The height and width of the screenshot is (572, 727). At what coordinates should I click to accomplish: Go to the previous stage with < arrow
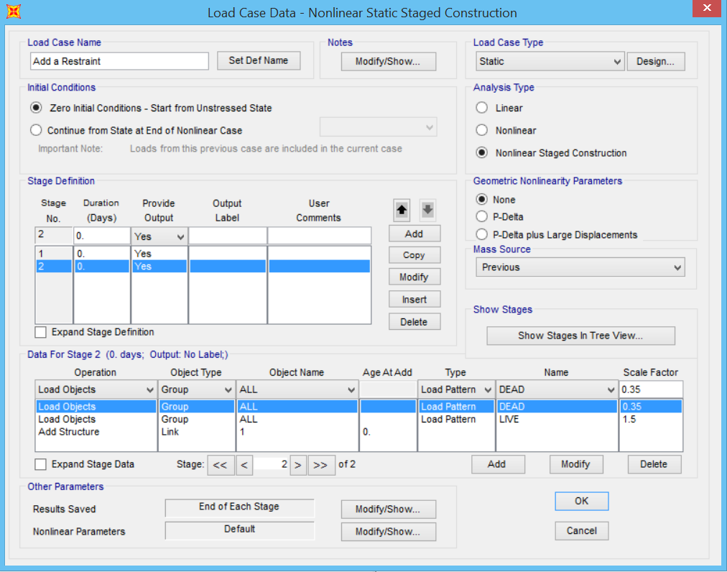pyautogui.click(x=244, y=464)
